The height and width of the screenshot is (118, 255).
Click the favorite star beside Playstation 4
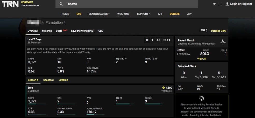pos(42,23)
